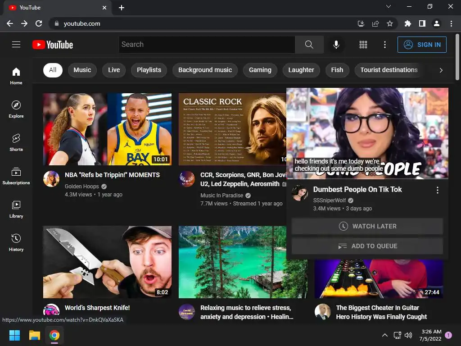Open Classic Rock video thumbnail
The image size is (461, 346).
coord(232,129)
